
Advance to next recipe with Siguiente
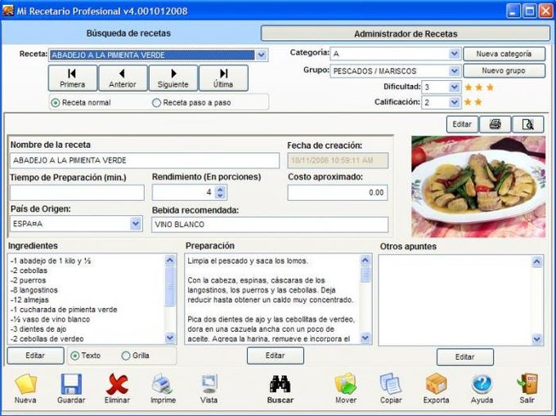pyautogui.click(x=173, y=78)
